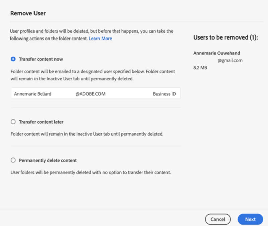This screenshot has height=226, width=268.
Task: Click the blue Next button
Action: pyautogui.click(x=250, y=219)
